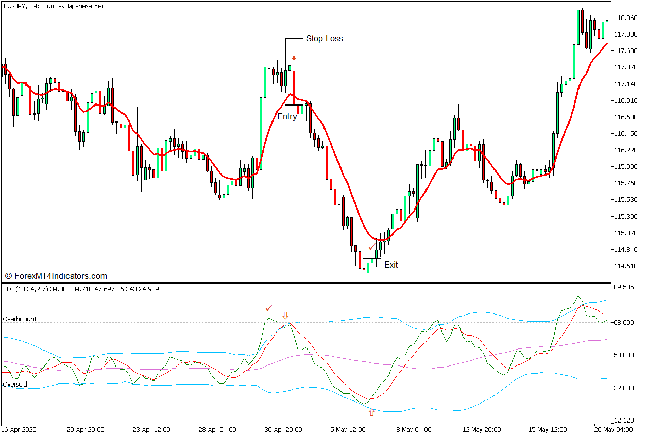Click the 118.060 price on the scale
Viewport: 647px width, 436px height.
625,17
